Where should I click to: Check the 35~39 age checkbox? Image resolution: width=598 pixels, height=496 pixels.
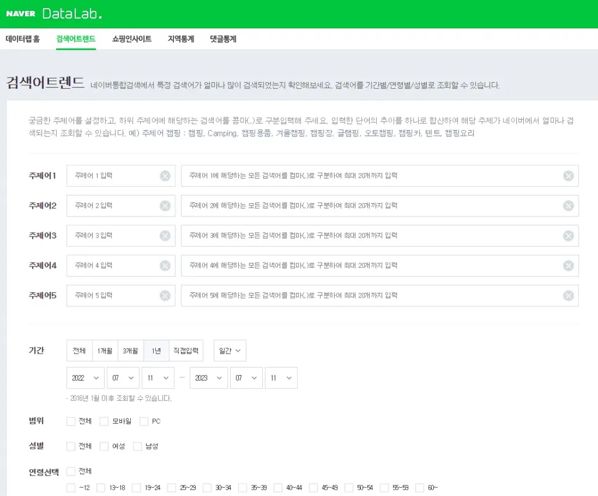pyautogui.click(x=242, y=488)
